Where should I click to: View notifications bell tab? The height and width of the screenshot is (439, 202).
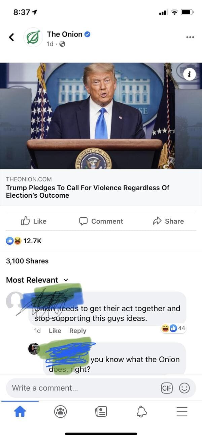pos(142,411)
